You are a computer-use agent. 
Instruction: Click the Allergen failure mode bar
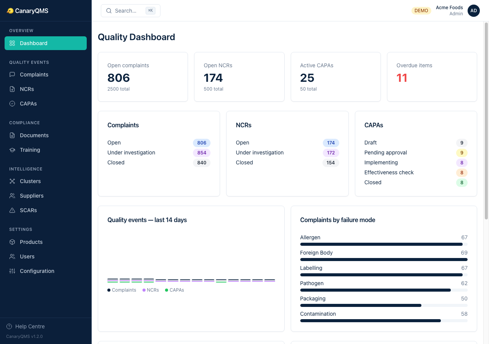coord(384,244)
